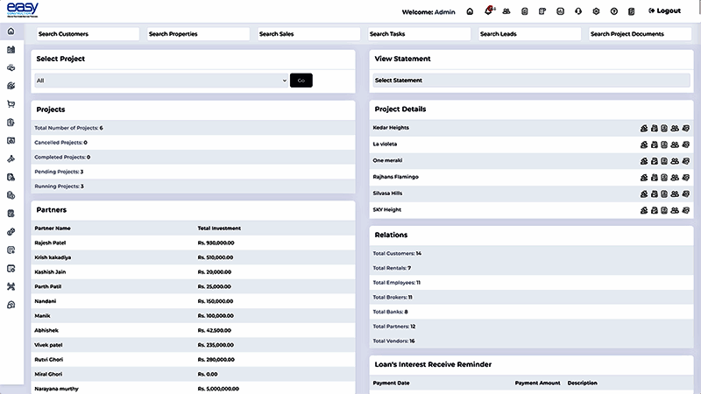Click the first action icon for Silvasa Hills

644,193
